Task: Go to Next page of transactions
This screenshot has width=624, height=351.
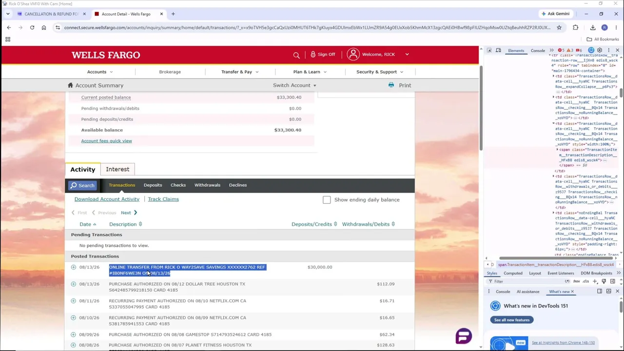Action: (x=129, y=213)
